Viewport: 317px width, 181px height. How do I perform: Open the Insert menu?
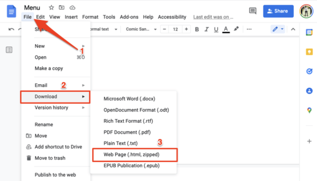click(x=71, y=17)
